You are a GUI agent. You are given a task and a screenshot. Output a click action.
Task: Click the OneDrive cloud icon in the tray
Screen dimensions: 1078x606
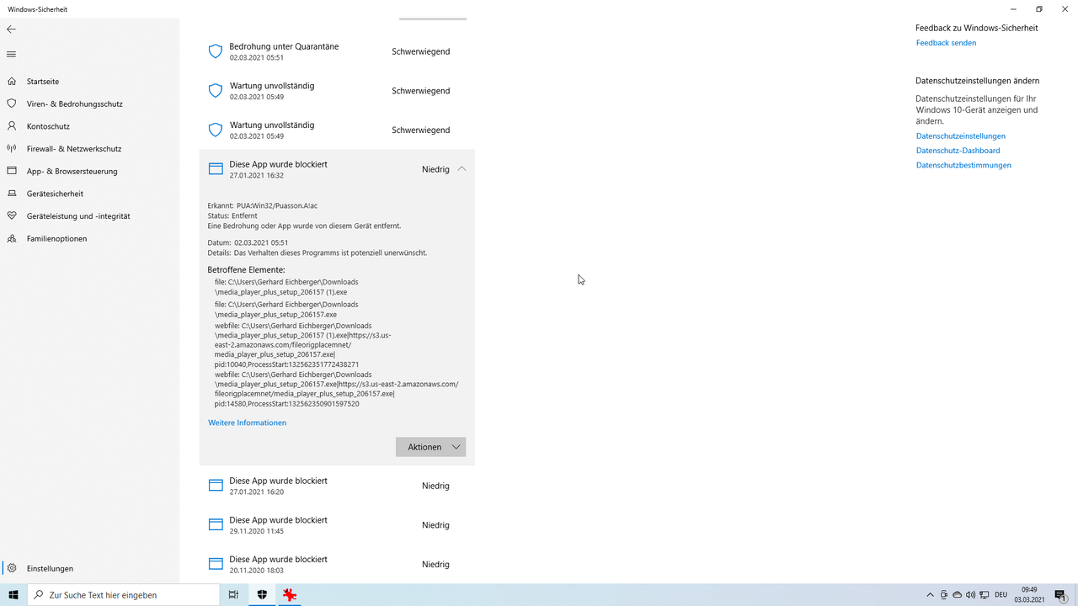pyautogui.click(x=957, y=595)
